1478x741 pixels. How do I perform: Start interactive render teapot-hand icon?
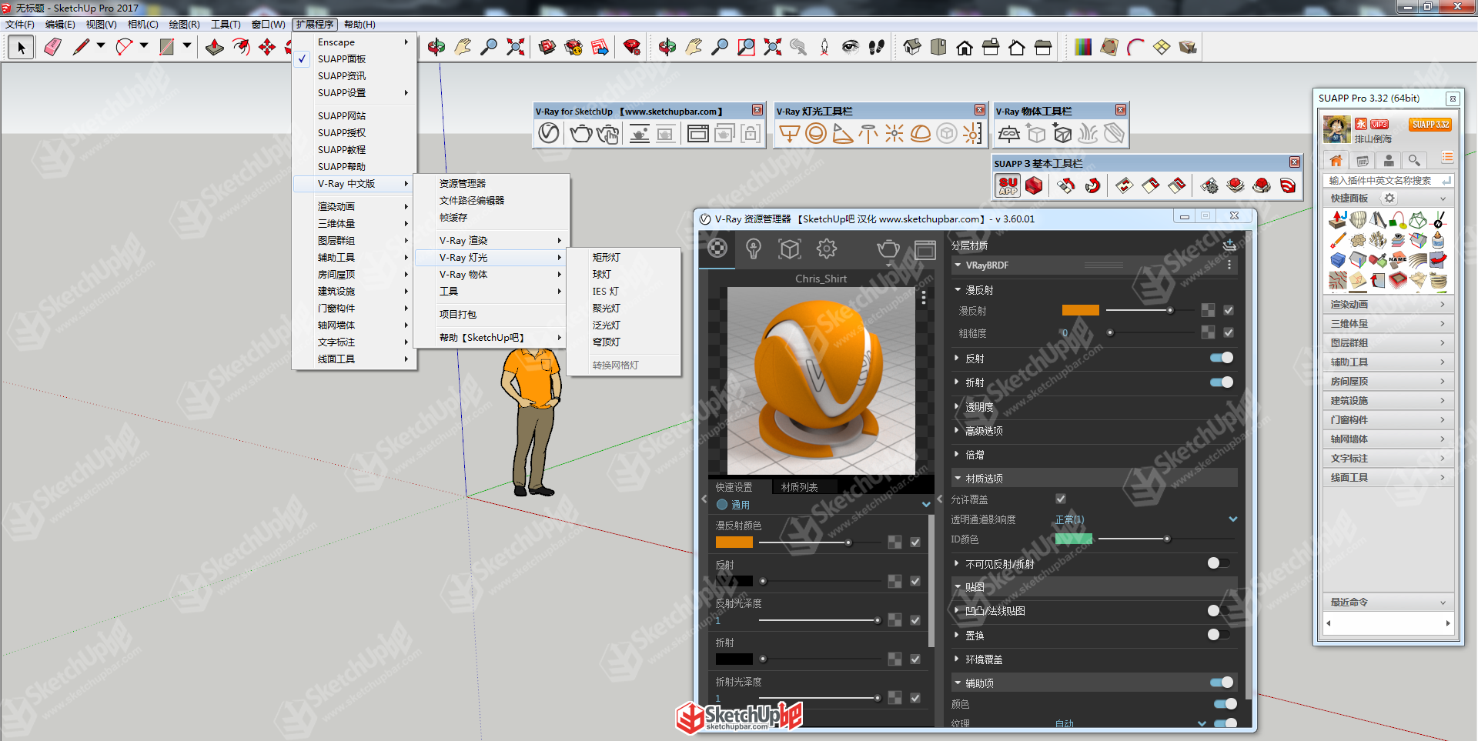[608, 134]
